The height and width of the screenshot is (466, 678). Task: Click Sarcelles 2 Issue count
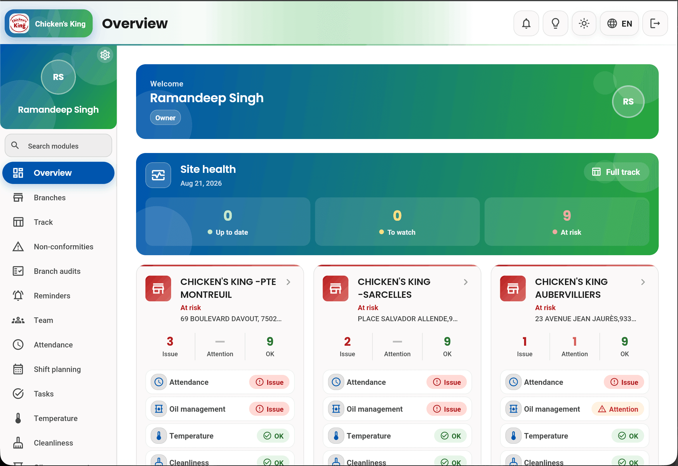pos(347,347)
